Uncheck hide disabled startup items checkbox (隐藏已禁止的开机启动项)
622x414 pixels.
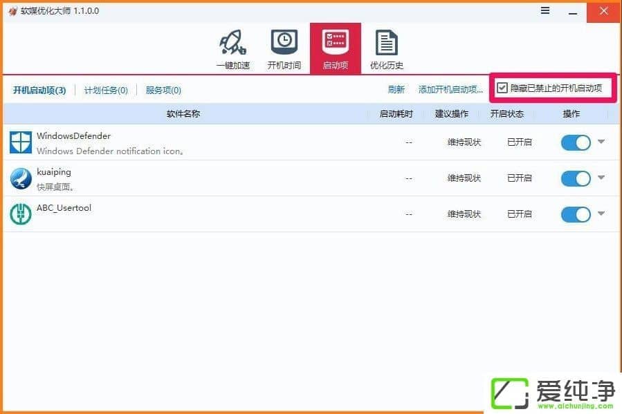502,88
